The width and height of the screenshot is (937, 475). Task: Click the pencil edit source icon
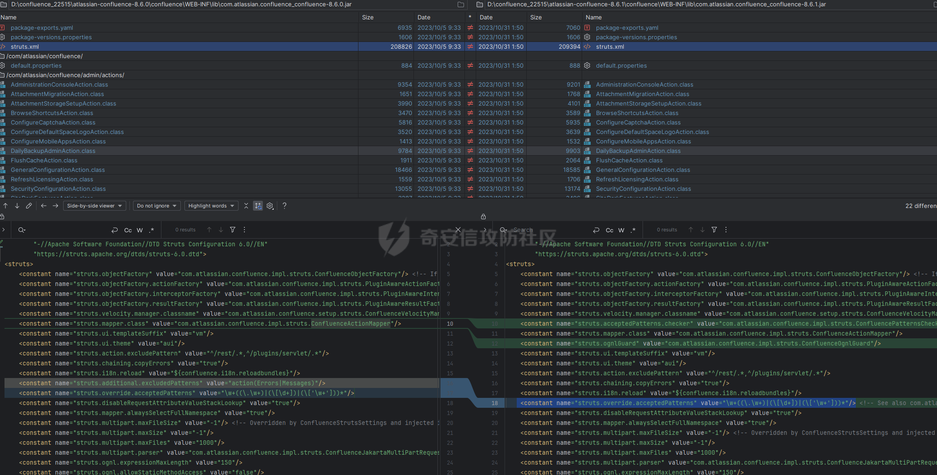pos(29,206)
